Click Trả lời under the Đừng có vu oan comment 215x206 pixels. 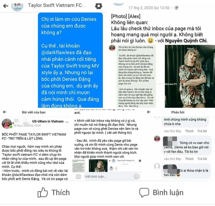coord(202,159)
